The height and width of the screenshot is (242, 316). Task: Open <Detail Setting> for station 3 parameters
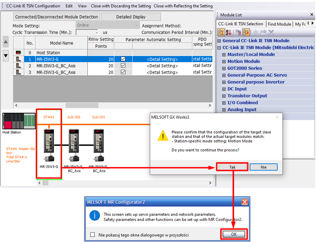click(162, 73)
